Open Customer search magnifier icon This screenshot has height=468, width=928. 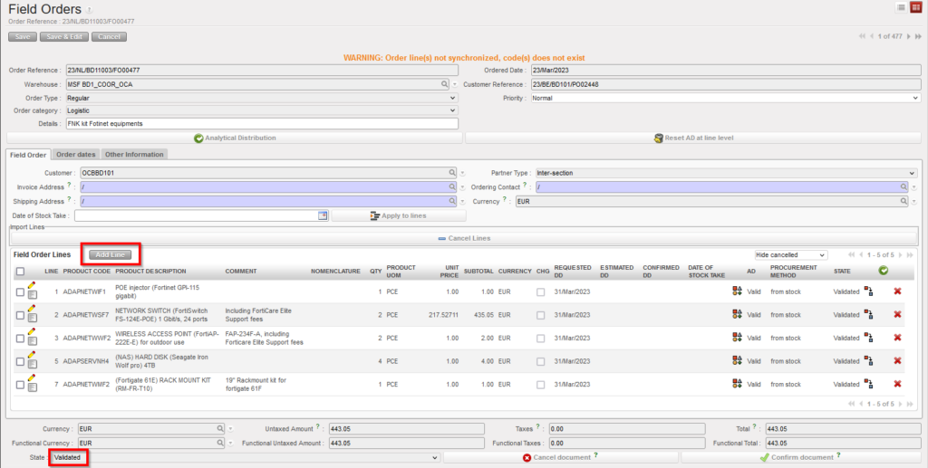click(451, 172)
